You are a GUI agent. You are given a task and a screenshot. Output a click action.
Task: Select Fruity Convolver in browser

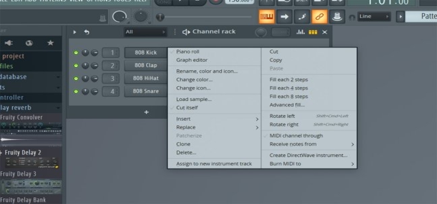22,117
